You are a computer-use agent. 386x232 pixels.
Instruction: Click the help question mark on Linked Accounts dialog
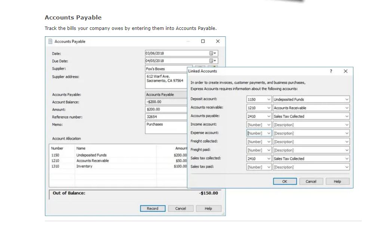330,71
